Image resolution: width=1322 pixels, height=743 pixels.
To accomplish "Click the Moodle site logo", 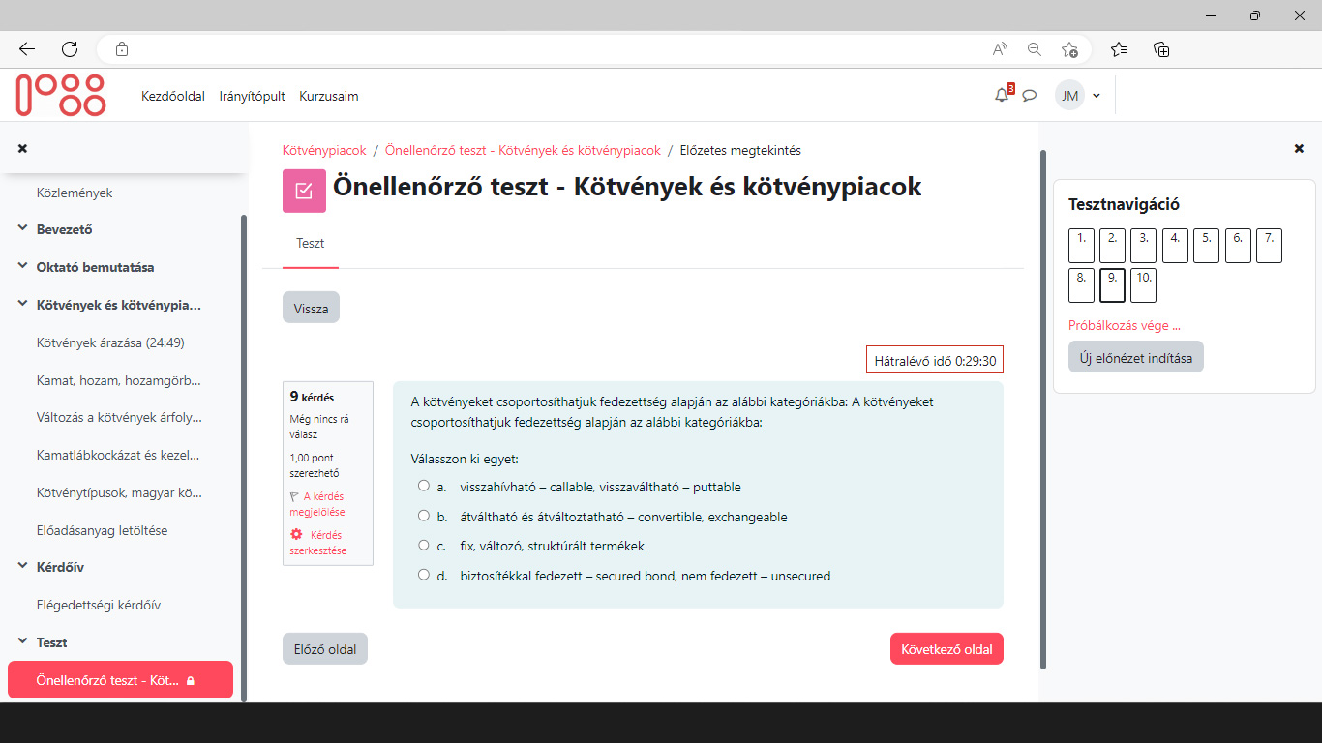I will point(60,95).
